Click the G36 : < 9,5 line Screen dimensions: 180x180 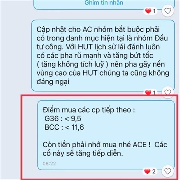tap(63, 118)
